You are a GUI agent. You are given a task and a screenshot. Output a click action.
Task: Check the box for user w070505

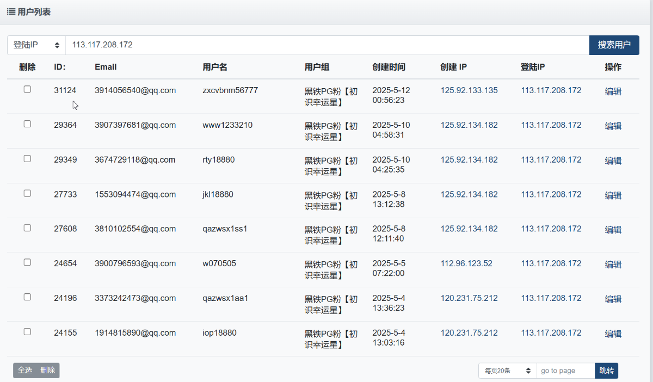27,262
